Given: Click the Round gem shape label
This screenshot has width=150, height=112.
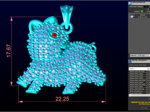Looking at the screenshot, I should point(142,15).
